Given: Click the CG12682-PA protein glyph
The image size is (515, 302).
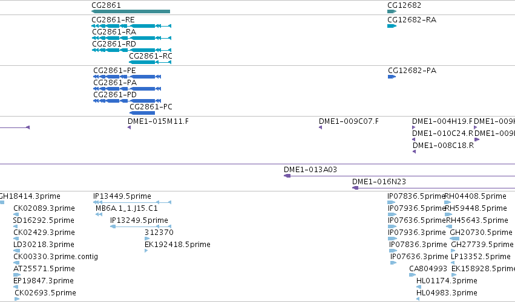Looking at the screenshot, I should click(x=392, y=77).
